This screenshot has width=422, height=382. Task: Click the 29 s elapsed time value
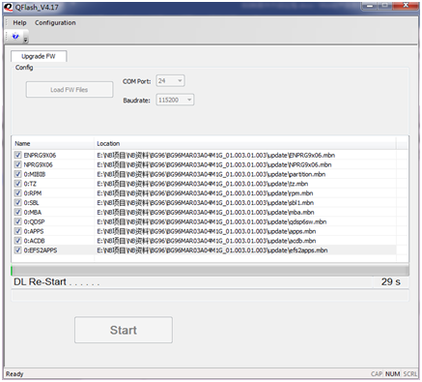coord(391,282)
